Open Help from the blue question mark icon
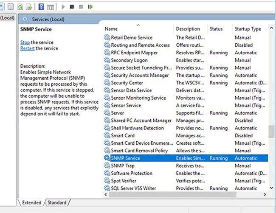 41,7
